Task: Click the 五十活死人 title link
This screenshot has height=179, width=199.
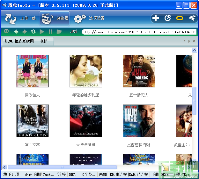Action: click(x=139, y=95)
